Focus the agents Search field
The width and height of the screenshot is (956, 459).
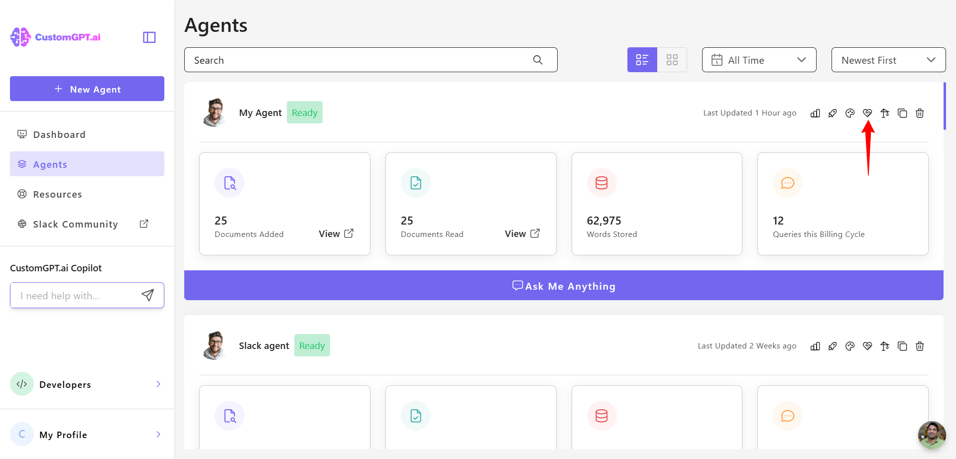tap(371, 60)
